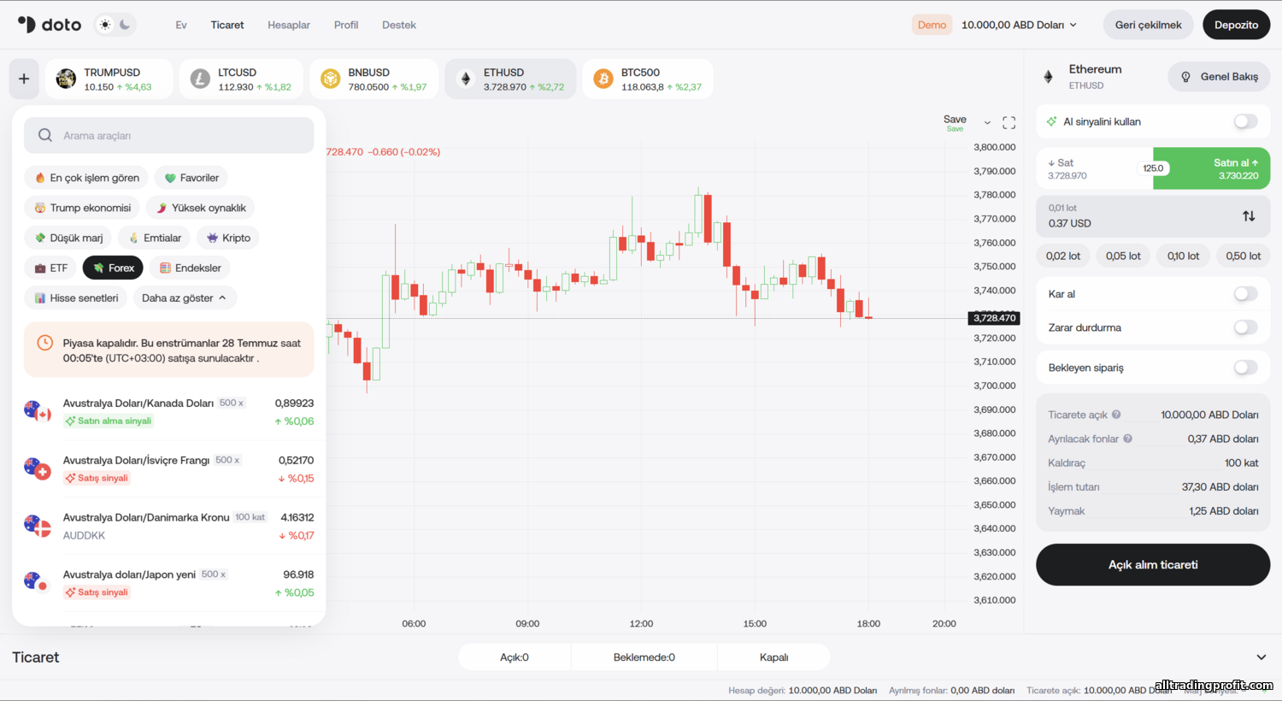Click the lot/USD swap arrows icon
1282x701 pixels.
tap(1249, 216)
